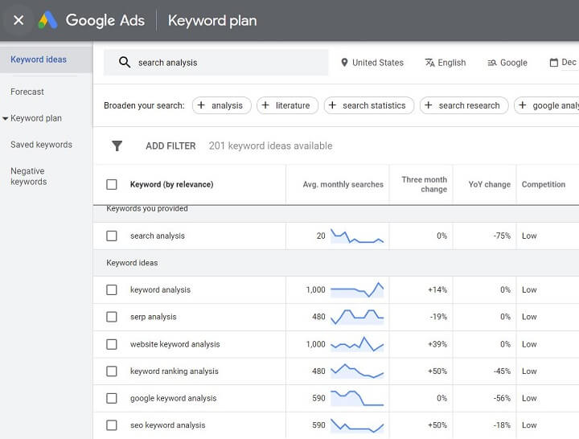Click plus icon on search research chip
This screenshot has width=579, height=439.
coord(429,105)
